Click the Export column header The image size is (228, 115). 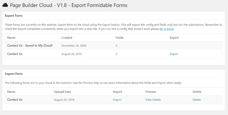coord(174,38)
